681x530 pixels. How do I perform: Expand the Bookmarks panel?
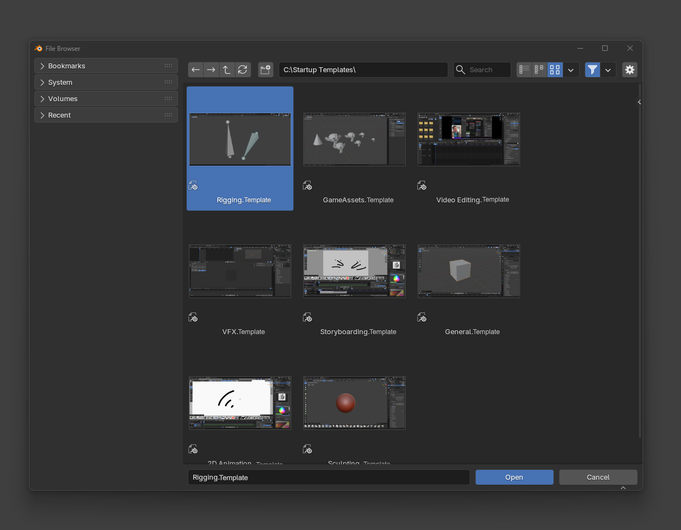(x=106, y=66)
